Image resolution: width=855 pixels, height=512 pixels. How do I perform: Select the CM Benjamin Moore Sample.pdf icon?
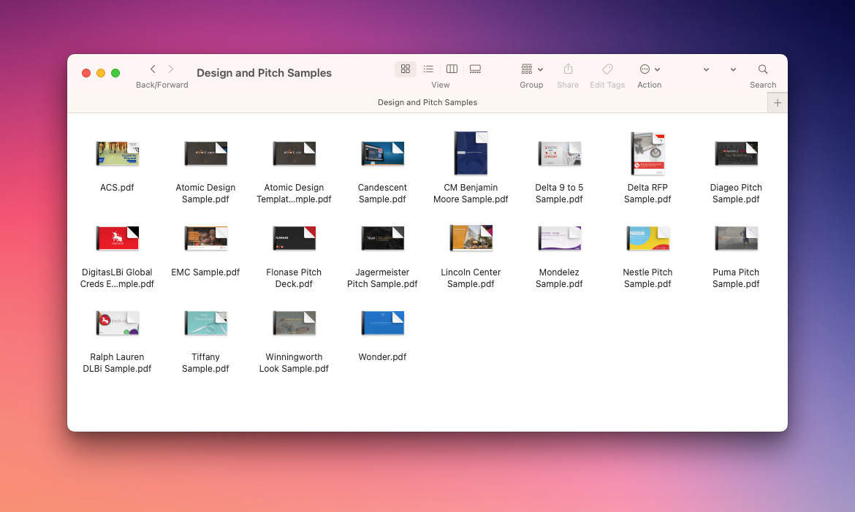[471, 153]
